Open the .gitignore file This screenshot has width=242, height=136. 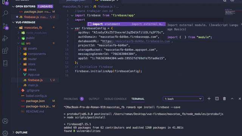[x=33, y=90]
